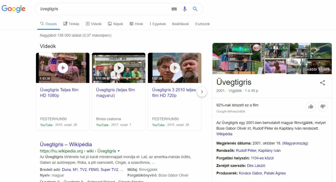Open Üvegtigris 3 2010 teljes film title link
The image size is (336, 182).
click(174, 92)
